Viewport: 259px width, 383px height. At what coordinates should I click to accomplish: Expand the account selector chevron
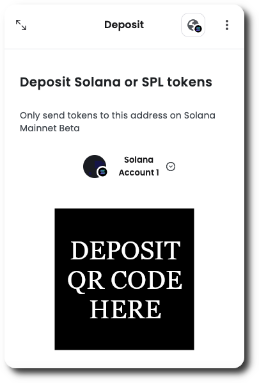click(x=171, y=167)
